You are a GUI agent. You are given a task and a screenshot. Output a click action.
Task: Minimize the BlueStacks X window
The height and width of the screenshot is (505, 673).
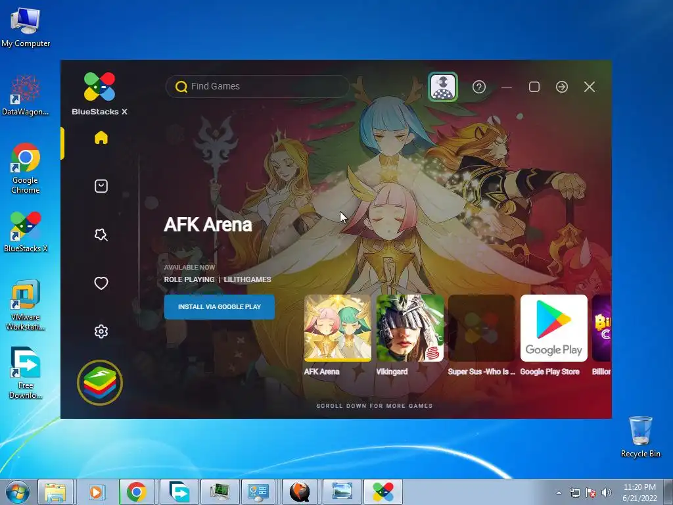pyautogui.click(x=507, y=87)
